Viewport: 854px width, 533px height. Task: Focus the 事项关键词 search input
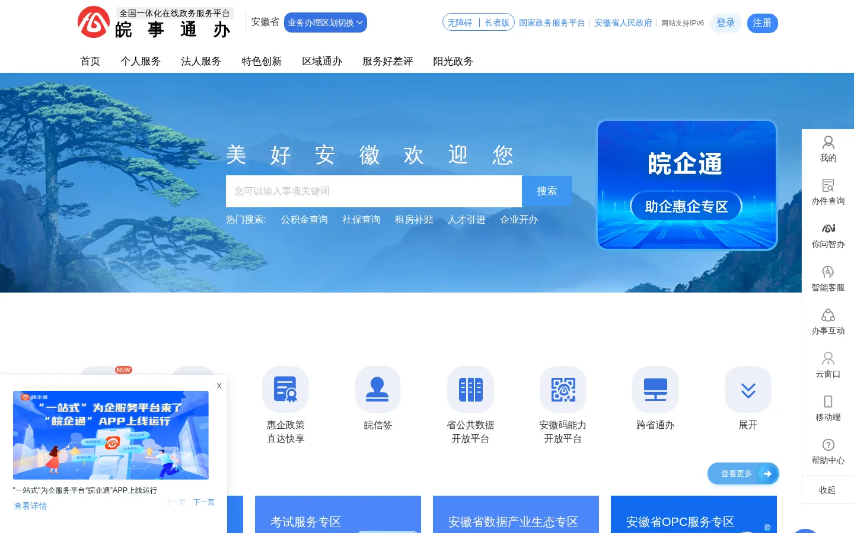[374, 191]
